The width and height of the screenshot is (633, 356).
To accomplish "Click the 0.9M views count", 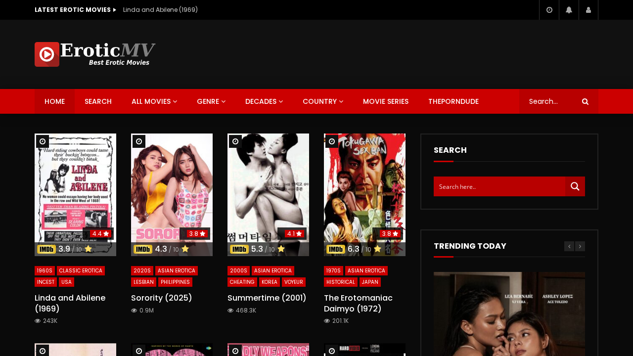I will click(x=142, y=311).
